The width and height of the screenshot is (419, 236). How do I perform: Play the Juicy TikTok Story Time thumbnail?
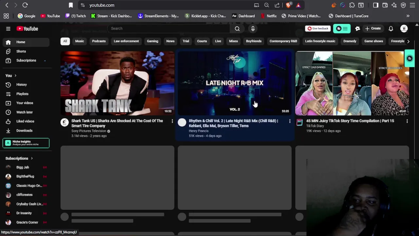(352, 83)
